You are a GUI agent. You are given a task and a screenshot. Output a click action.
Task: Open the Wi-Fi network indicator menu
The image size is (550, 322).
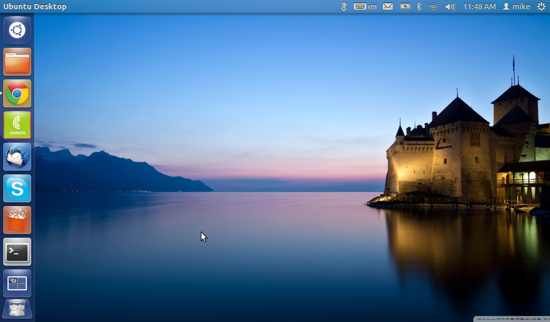(x=433, y=6)
